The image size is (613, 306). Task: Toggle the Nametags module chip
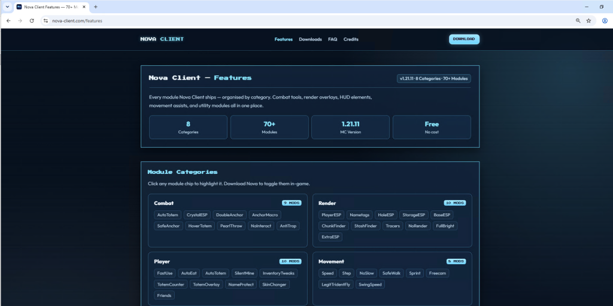pyautogui.click(x=360, y=215)
